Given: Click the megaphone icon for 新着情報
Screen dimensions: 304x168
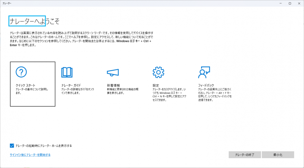Looking at the screenshot, I should tap(113, 72).
